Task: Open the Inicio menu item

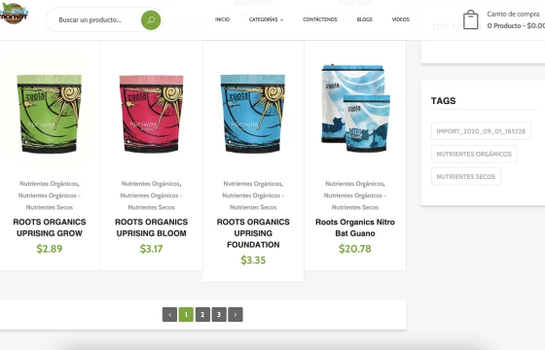Action: coord(222,19)
